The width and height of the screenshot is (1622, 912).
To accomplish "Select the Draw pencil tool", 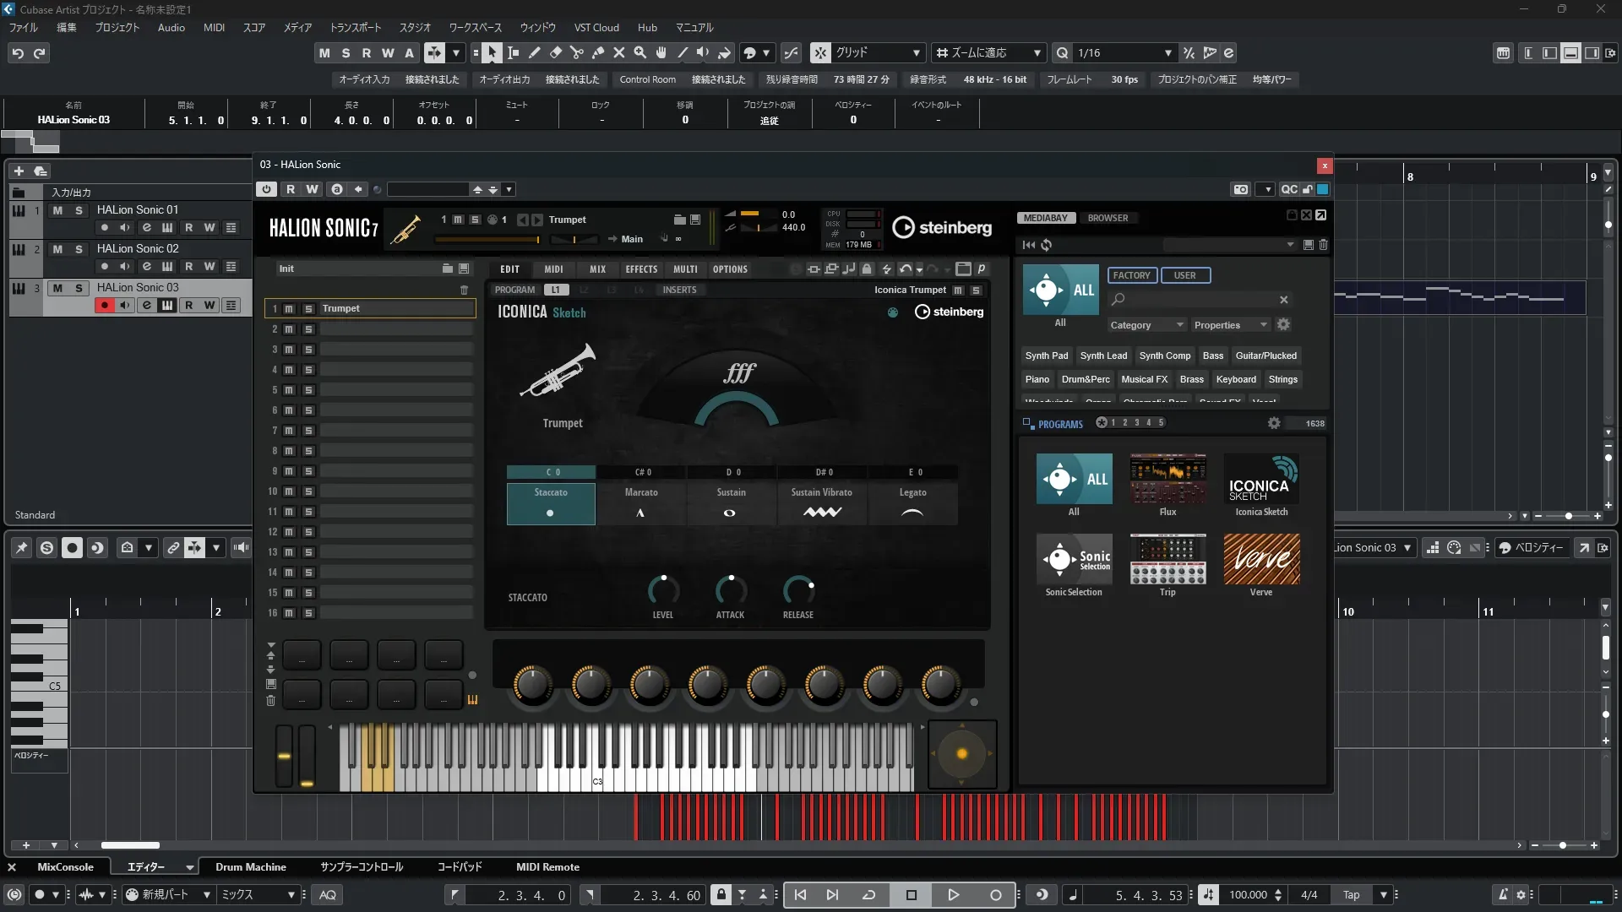I will [x=534, y=53].
